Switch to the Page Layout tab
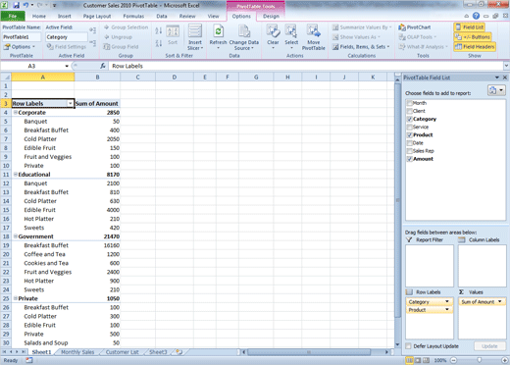 click(97, 16)
